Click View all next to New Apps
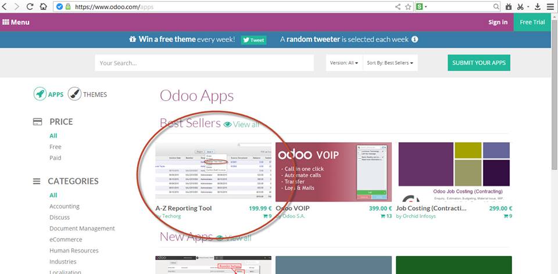Viewport: 558px width, 274px height. click(x=234, y=238)
